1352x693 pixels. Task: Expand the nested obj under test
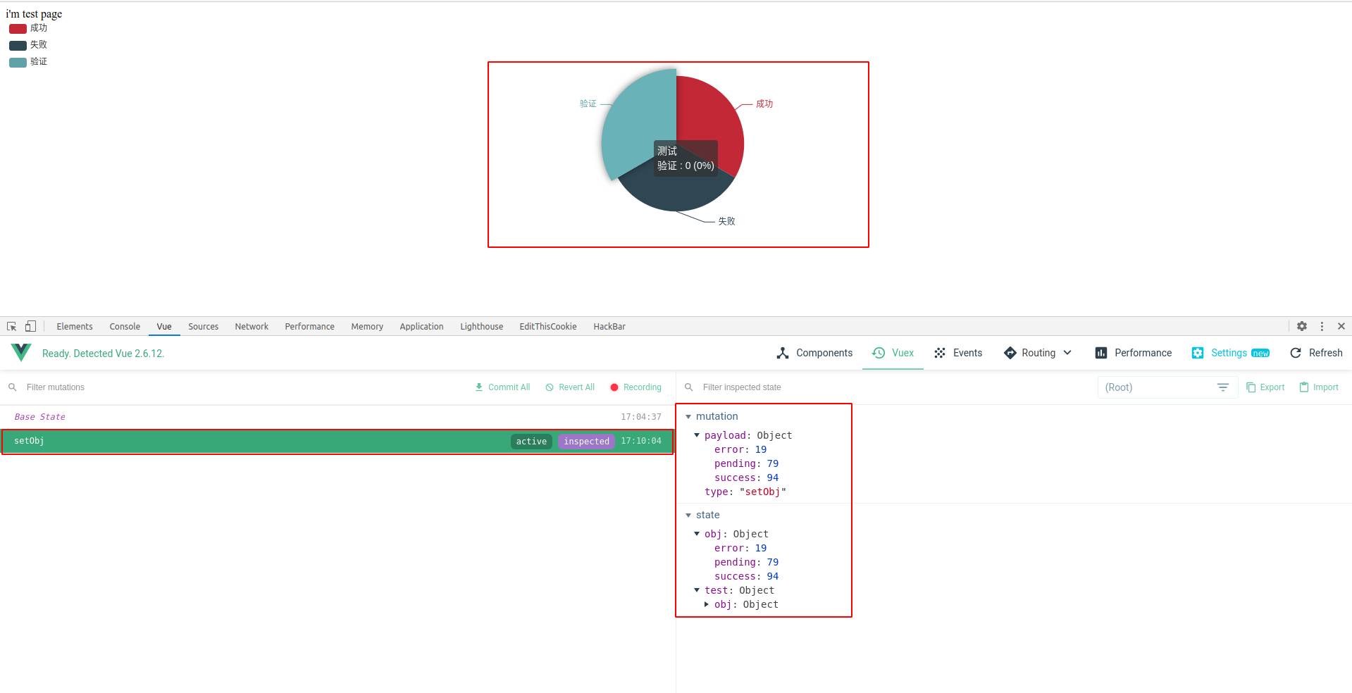click(x=707, y=604)
